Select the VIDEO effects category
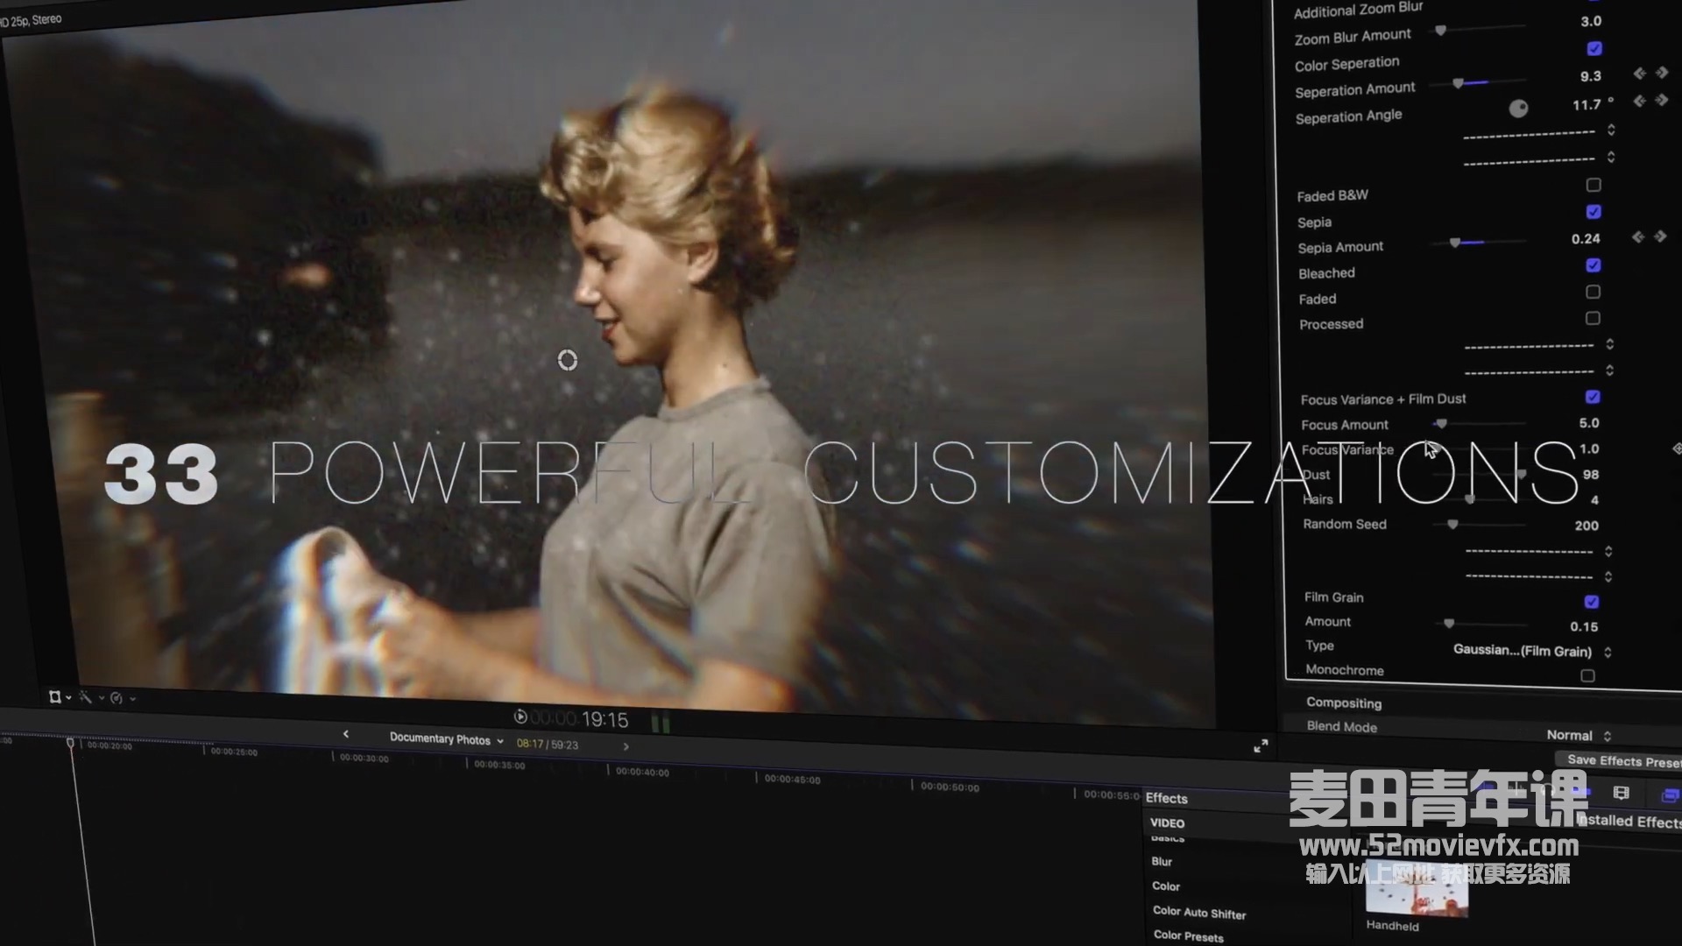The image size is (1682, 946). pos(1167,822)
